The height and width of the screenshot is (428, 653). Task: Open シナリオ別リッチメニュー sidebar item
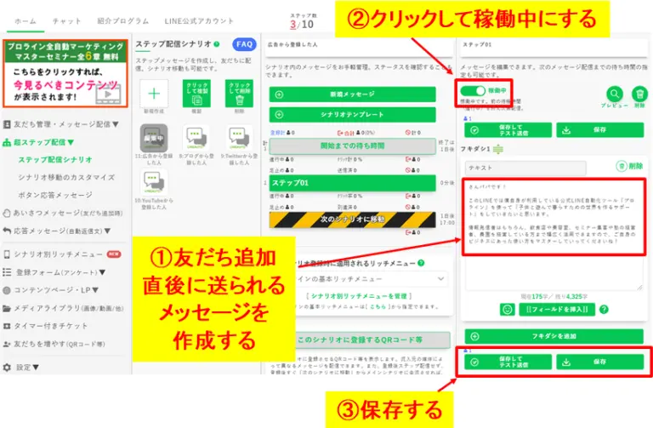coord(62,254)
